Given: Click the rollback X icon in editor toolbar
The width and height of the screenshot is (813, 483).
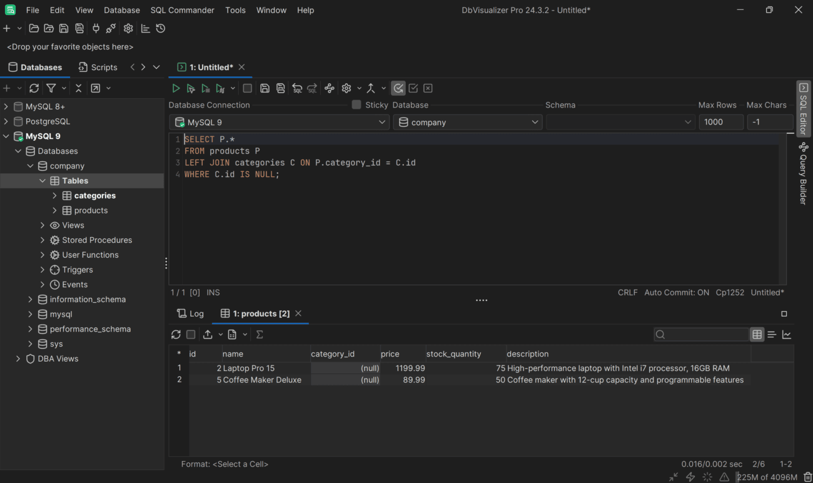Looking at the screenshot, I should [428, 88].
